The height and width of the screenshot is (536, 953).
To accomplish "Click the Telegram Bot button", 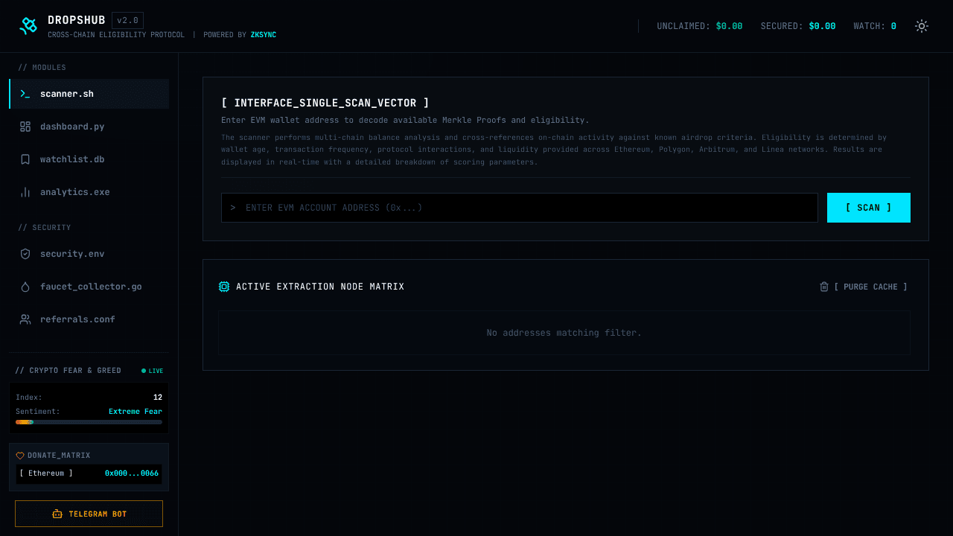I will (89, 514).
